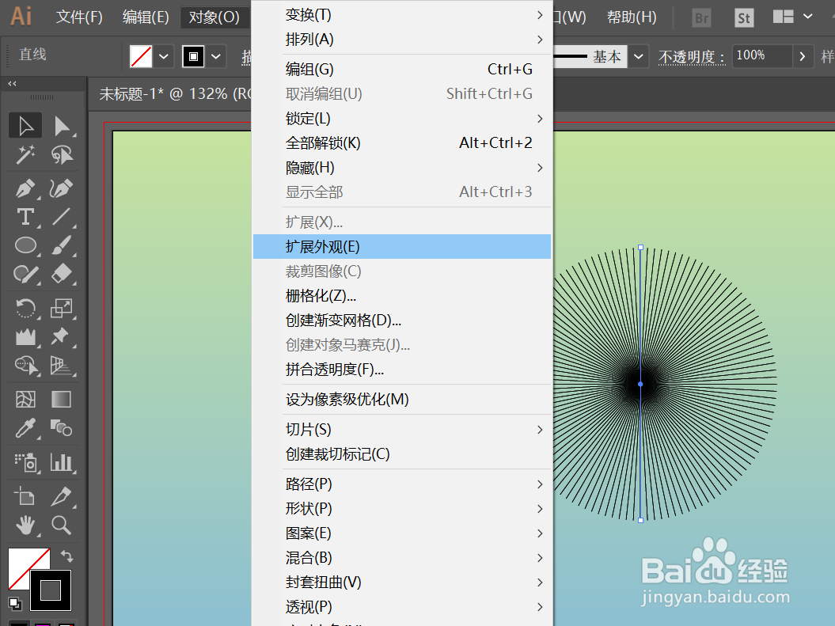Choose 栅格化(Z)... menu item

[x=402, y=295]
